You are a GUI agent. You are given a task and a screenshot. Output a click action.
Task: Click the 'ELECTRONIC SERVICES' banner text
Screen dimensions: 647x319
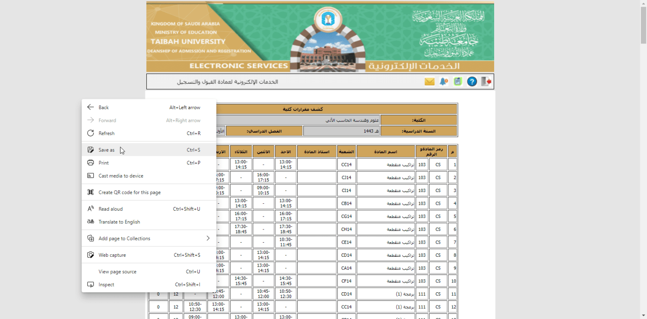(x=239, y=66)
